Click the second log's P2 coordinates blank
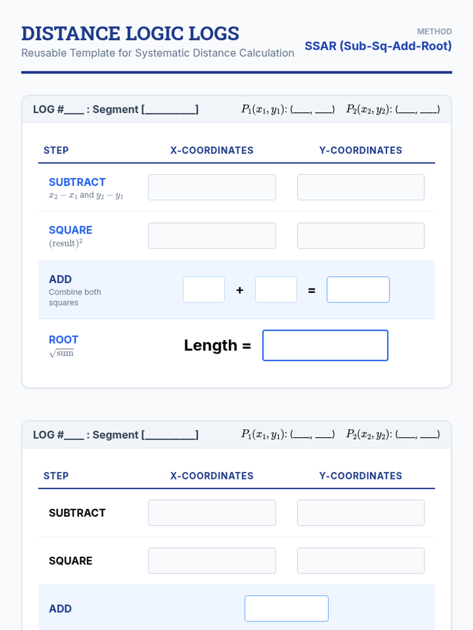473x630 pixels. pyautogui.click(x=418, y=435)
